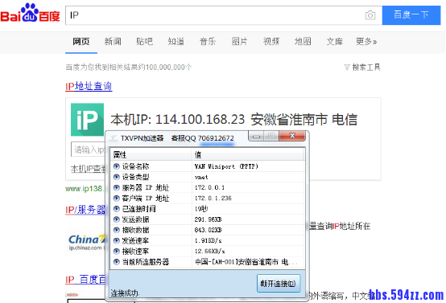Select the 291.96KB value
This screenshot has width=446, height=303.
coord(209,219)
